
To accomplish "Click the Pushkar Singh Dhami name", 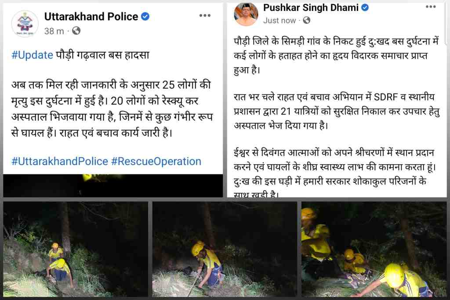I will point(311,7).
